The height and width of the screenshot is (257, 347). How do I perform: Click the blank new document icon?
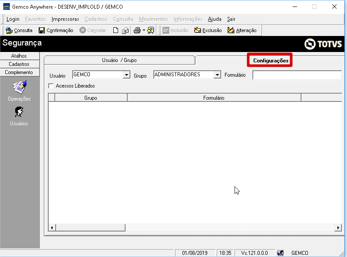(116, 30)
